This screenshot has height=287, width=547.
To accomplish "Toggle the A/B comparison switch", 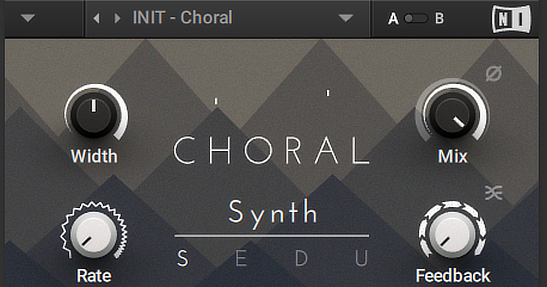I will tap(416, 19).
